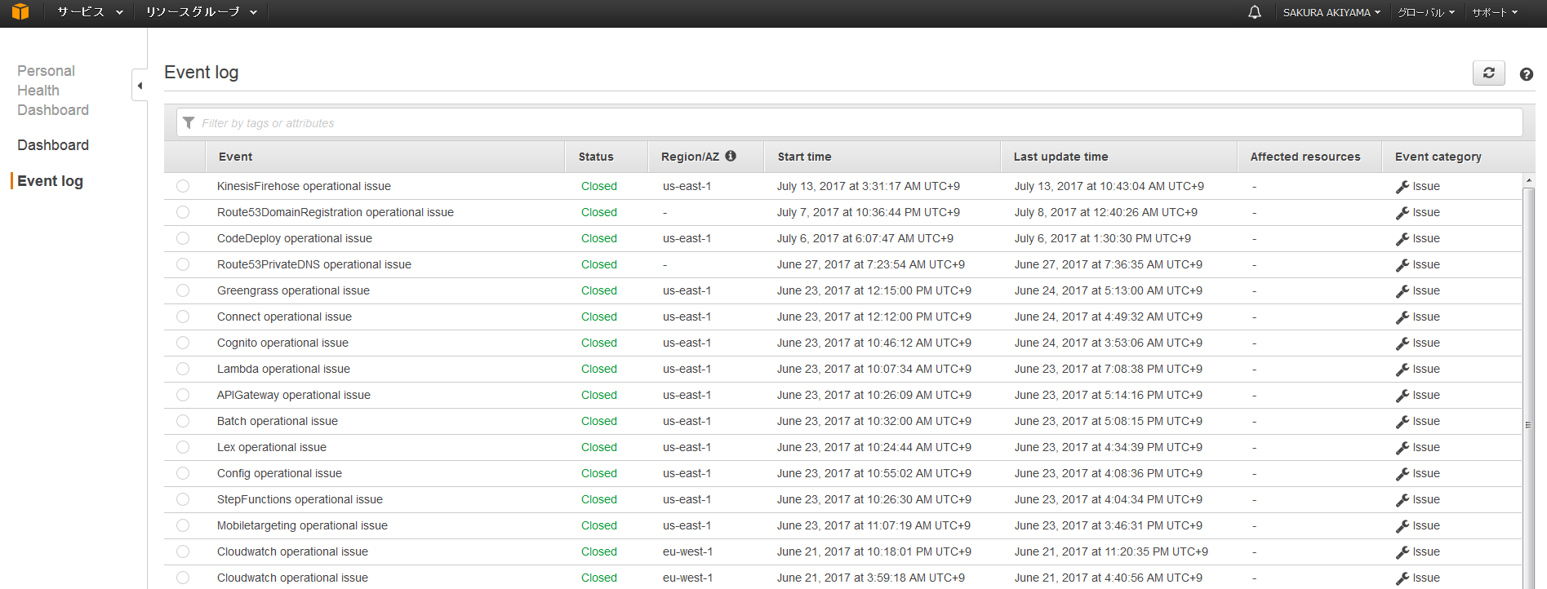Click the wrench icon in Route53DomainRegistration row
This screenshot has width=1547, height=589.
click(1402, 213)
